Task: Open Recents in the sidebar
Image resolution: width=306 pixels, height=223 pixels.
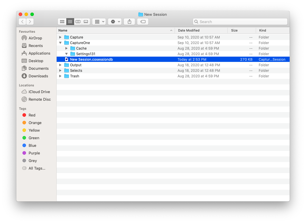Action: point(32,46)
